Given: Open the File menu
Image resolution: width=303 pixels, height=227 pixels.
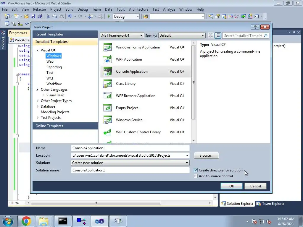Looking at the screenshot, I should click(x=5, y=9).
